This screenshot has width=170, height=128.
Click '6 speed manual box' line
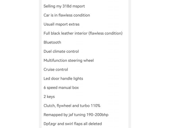tap(61, 88)
